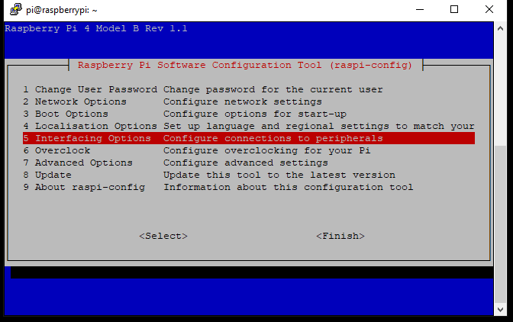Minimize the PuTTY terminal window
Screen dimensions: 513x322
[x=418, y=10]
